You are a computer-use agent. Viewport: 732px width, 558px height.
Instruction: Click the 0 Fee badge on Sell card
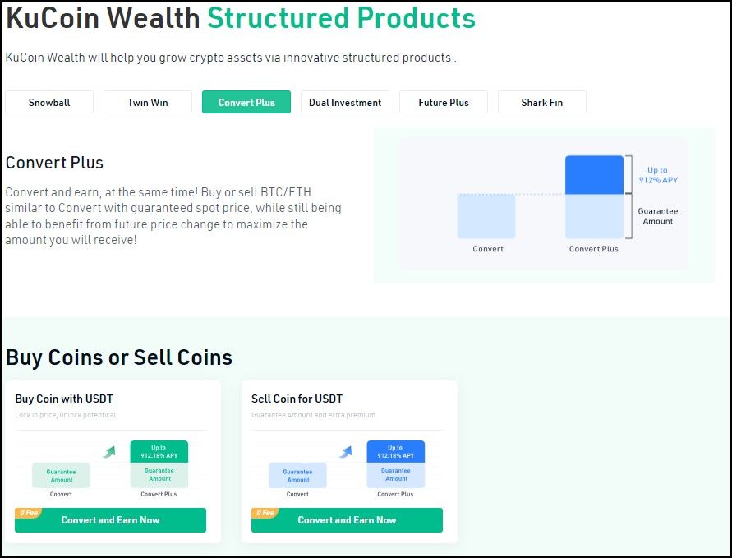coord(264,513)
